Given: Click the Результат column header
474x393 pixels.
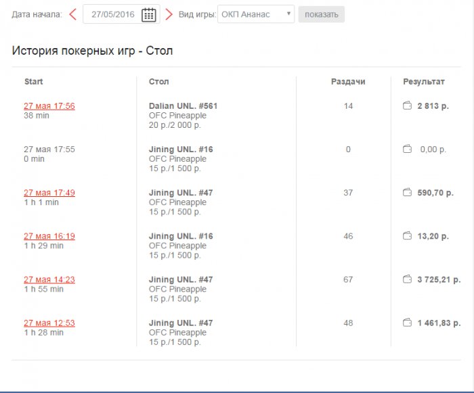Looking at the screenshot, I should coord(424,82).
